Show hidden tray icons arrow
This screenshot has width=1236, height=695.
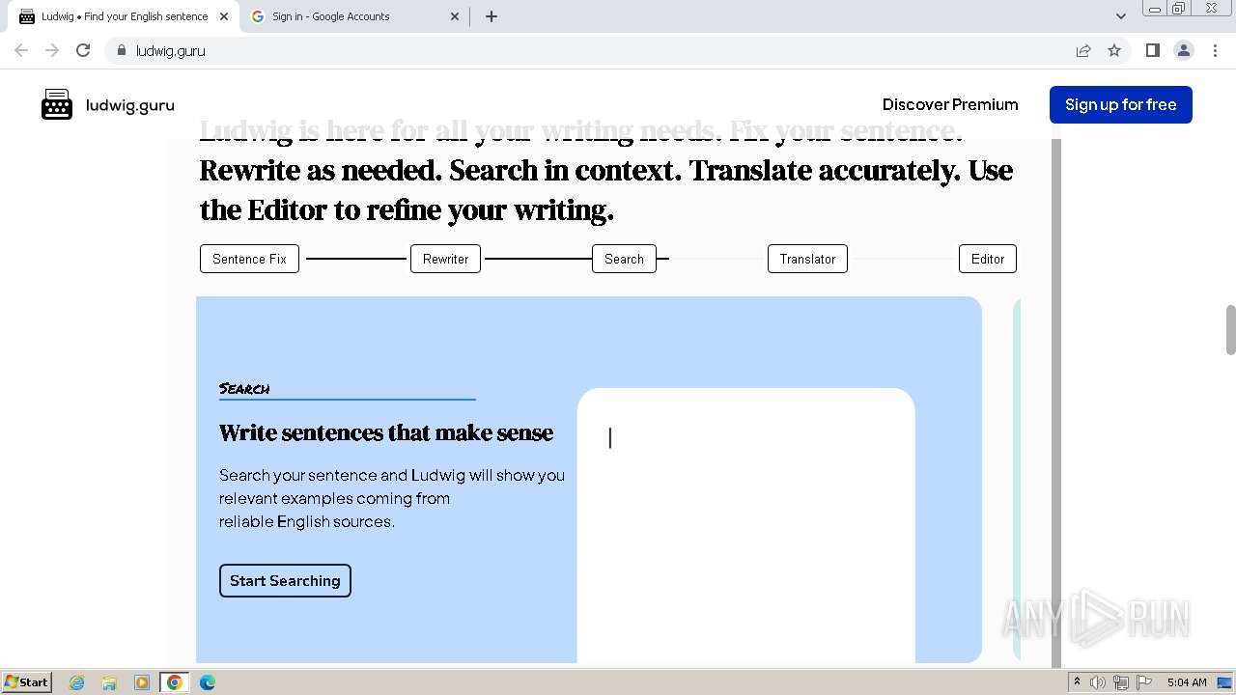coord(1078,682)
